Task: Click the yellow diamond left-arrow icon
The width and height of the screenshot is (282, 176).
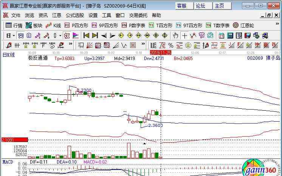Action: pos(121,36)
